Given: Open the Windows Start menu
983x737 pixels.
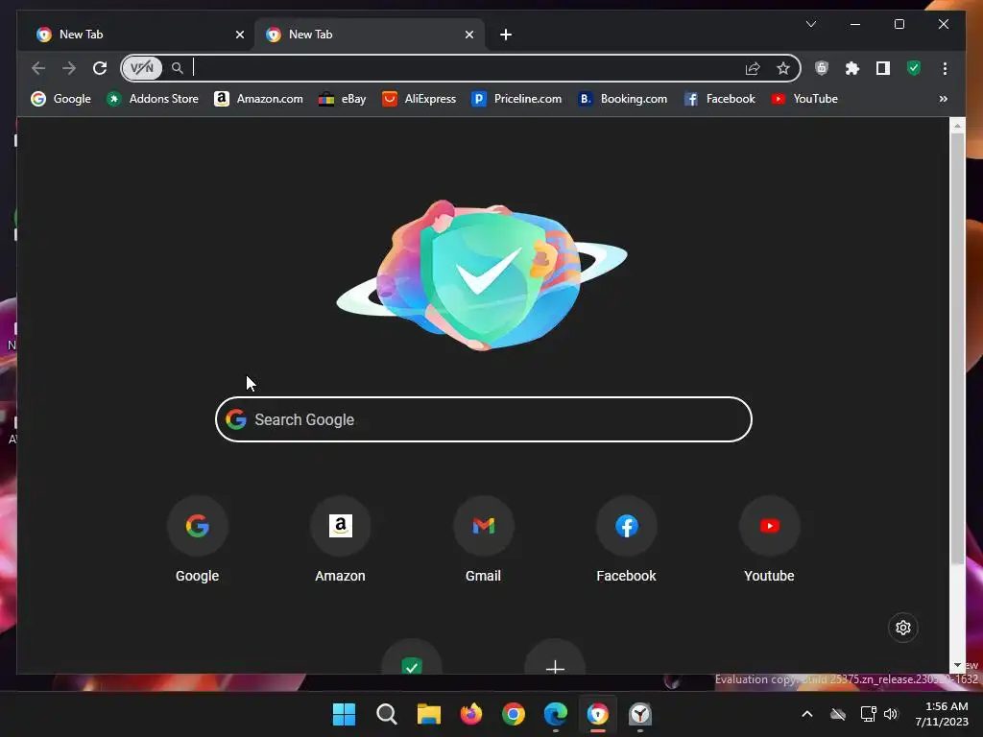Looking at the screenshot, I should pyautogui.click(x=344, y=714).
